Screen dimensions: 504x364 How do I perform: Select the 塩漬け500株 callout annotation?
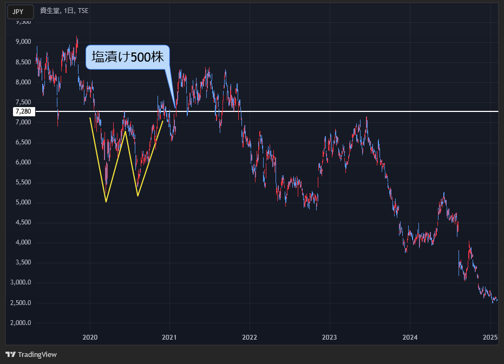(x=128, y=57)
